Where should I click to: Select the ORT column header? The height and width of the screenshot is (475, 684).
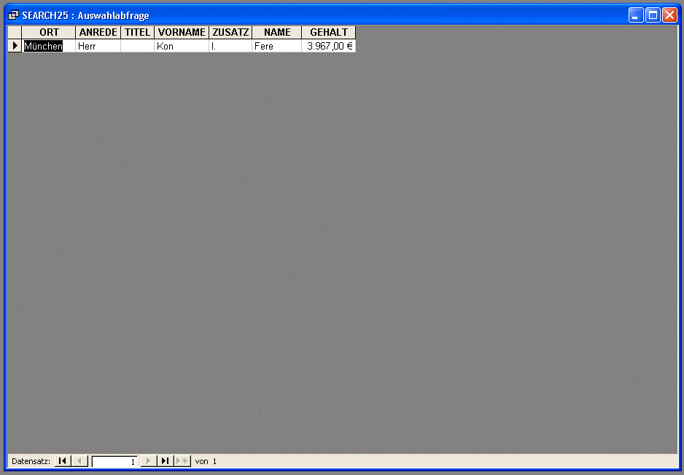[x=49, y=32]
